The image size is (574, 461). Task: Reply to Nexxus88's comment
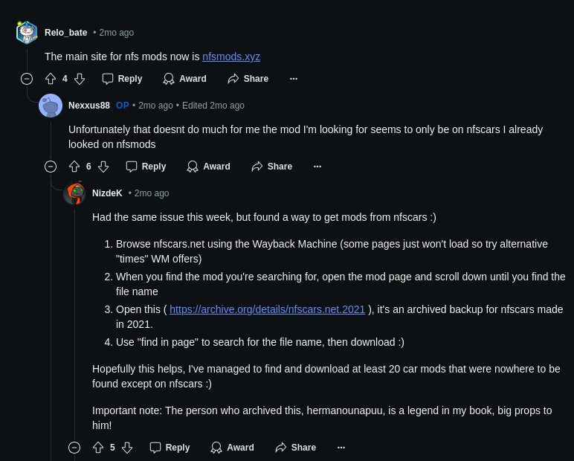pos(146,167)
